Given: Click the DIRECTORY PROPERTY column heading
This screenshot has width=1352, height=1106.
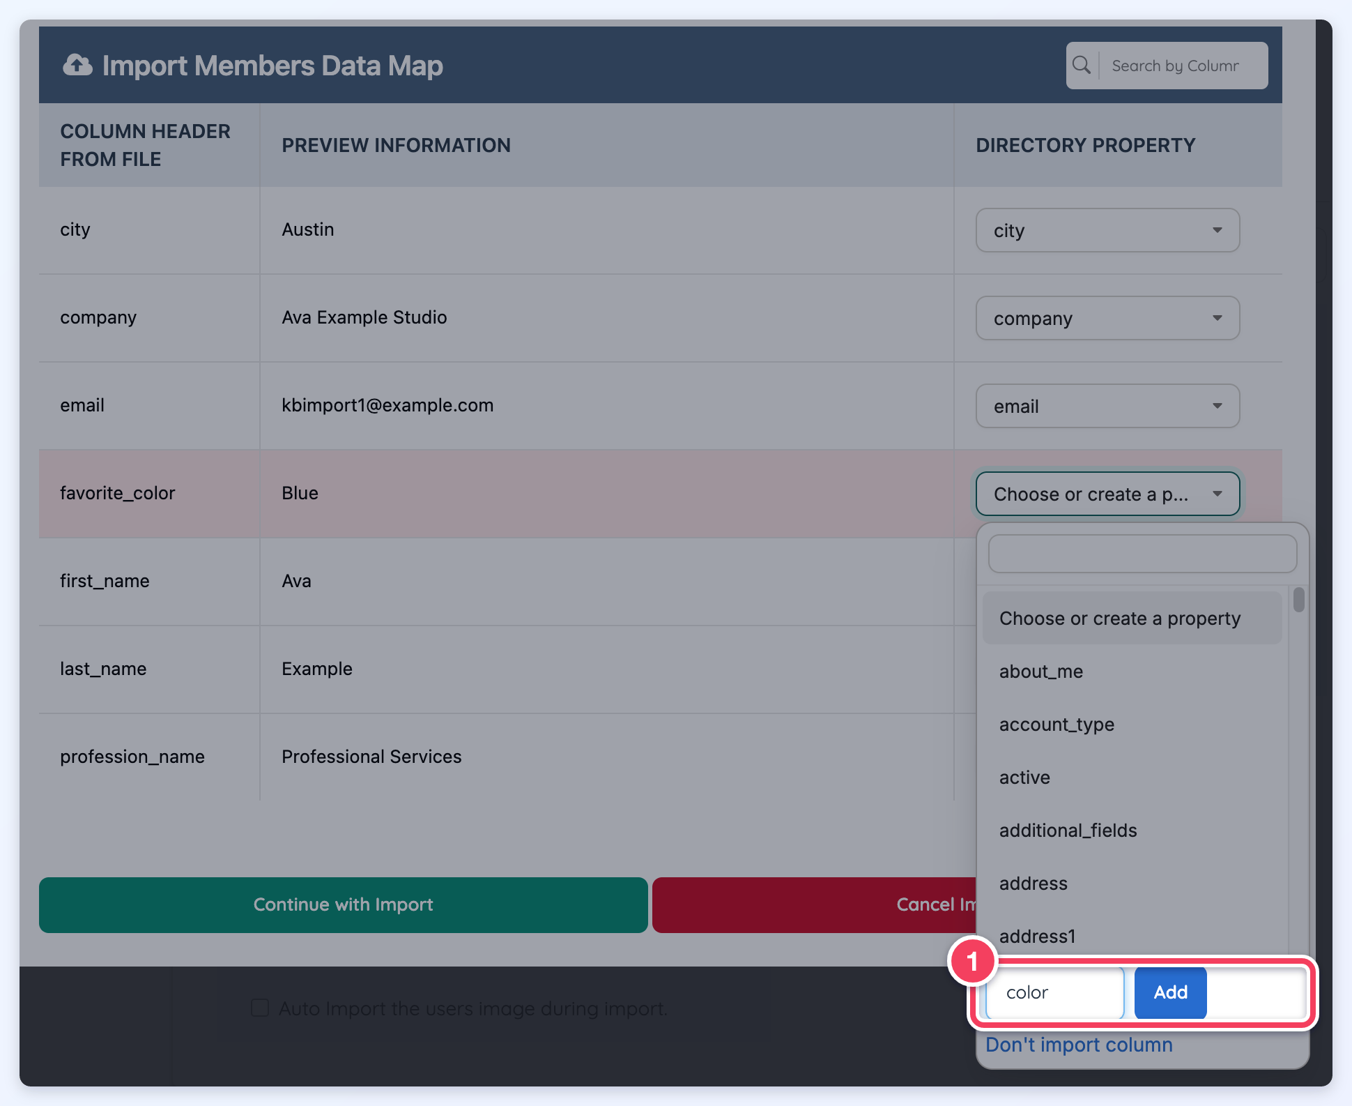Looking at the screenshot, I should (x=1085, y=145).
